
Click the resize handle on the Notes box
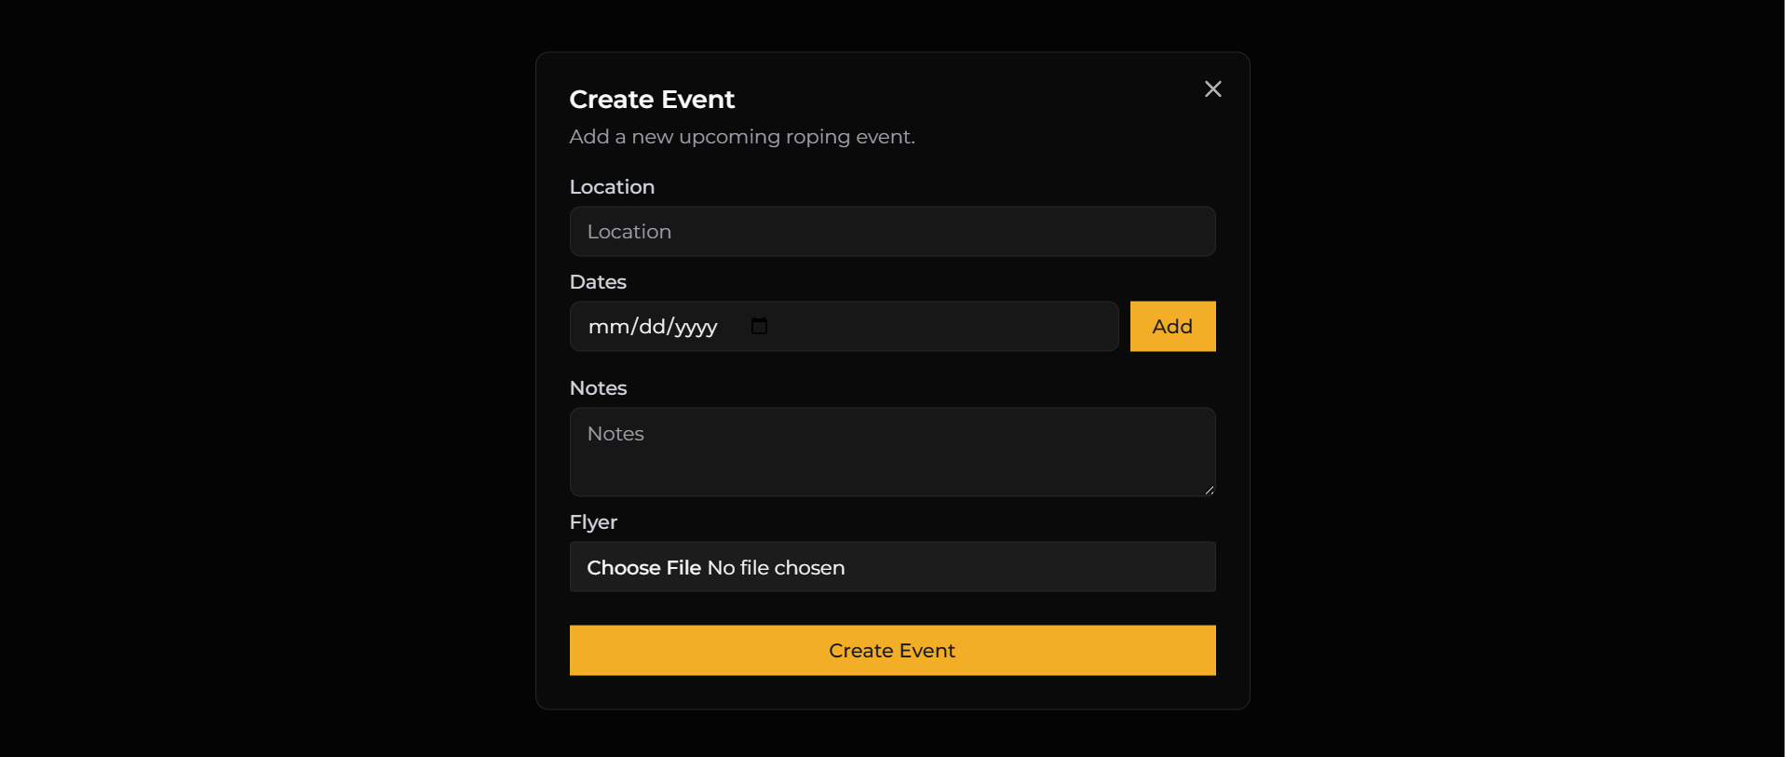pos(1209,493)
